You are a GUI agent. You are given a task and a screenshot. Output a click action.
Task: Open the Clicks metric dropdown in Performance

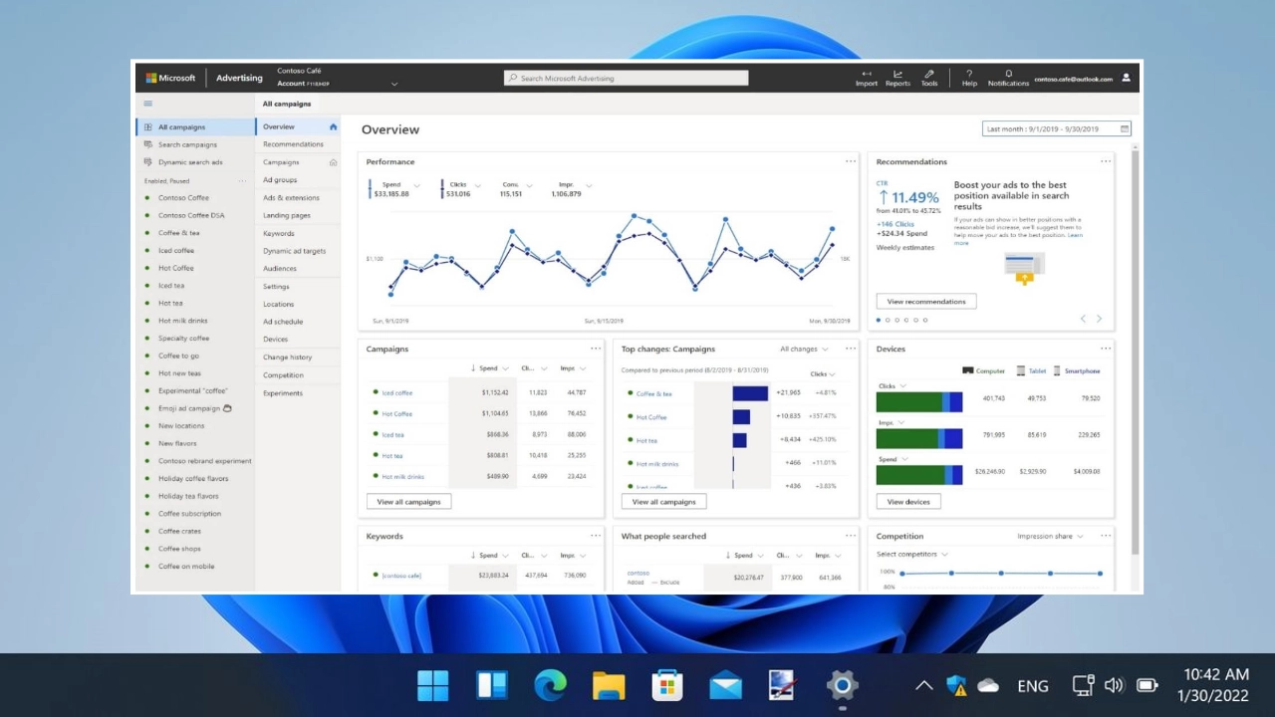pyautogui.click(x=478, y=185)
